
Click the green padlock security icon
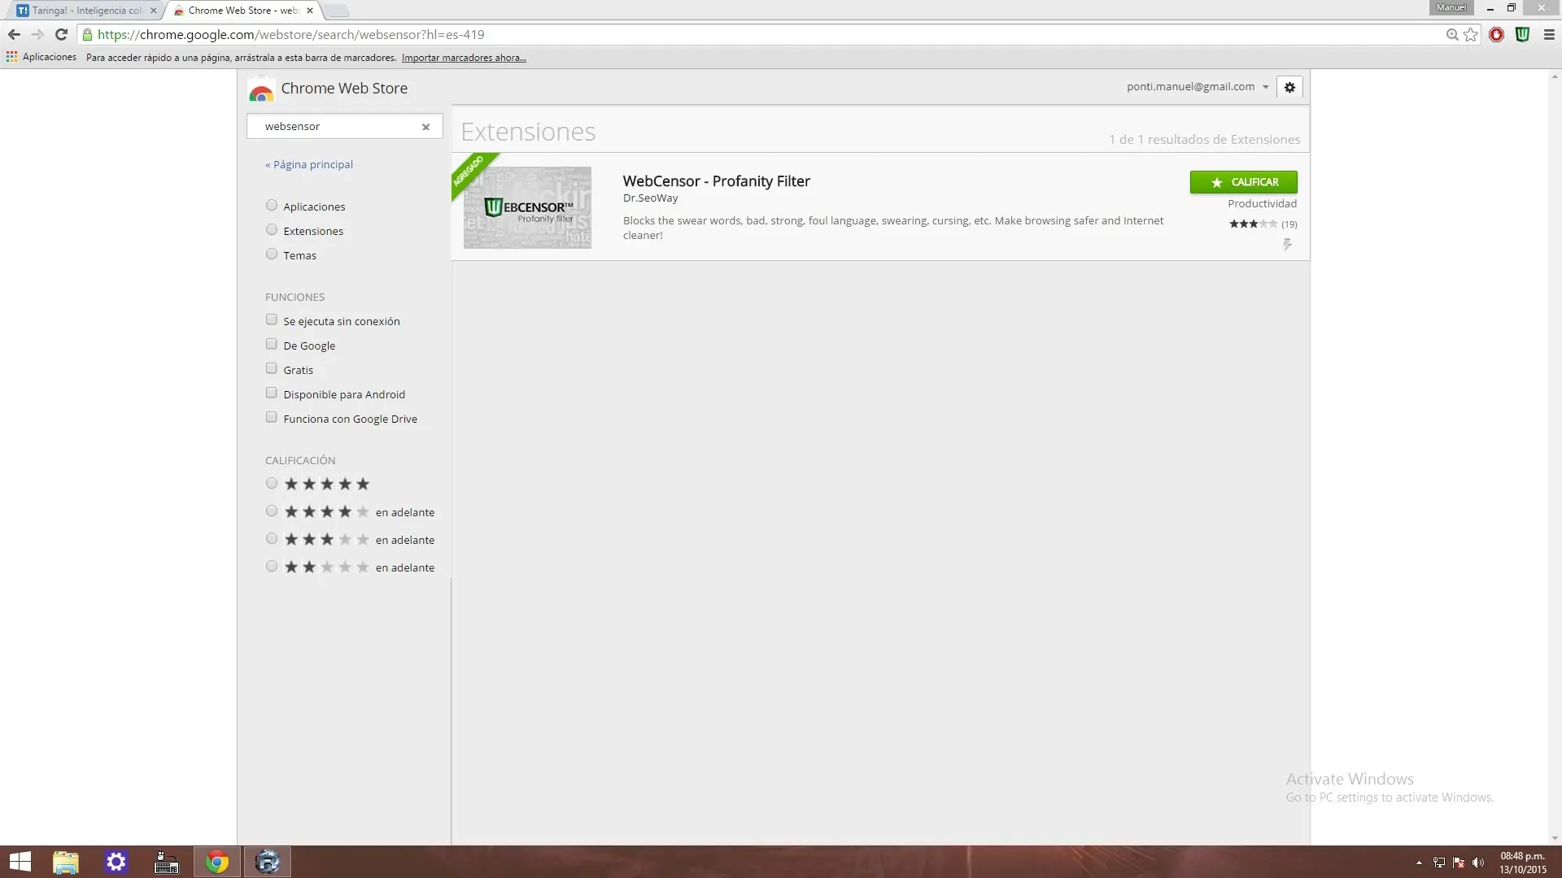tap(88, 34)
